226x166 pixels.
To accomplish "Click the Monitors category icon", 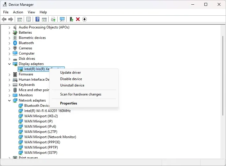I will 15,95.
